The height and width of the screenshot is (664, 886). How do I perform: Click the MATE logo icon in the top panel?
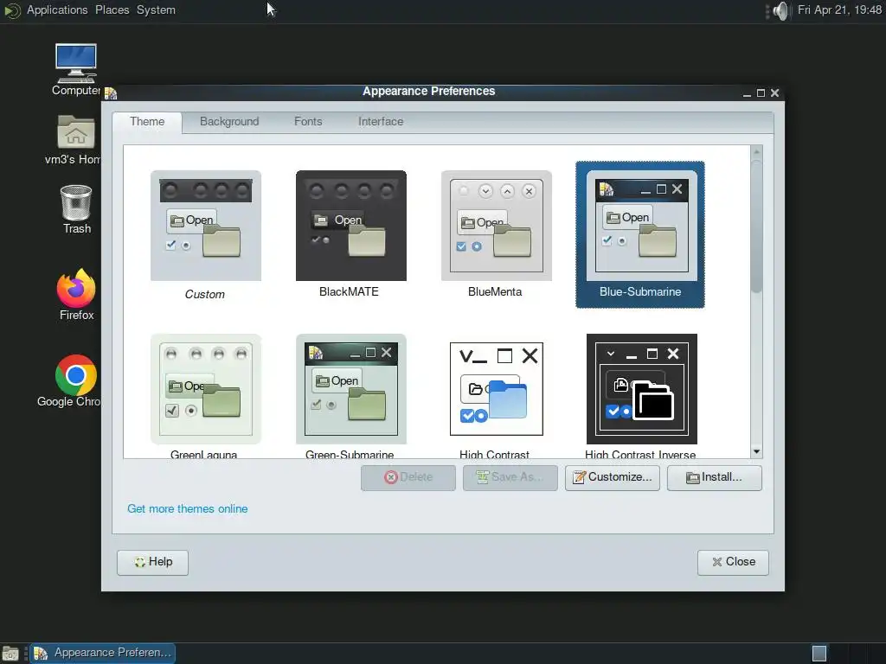point(11,10)
